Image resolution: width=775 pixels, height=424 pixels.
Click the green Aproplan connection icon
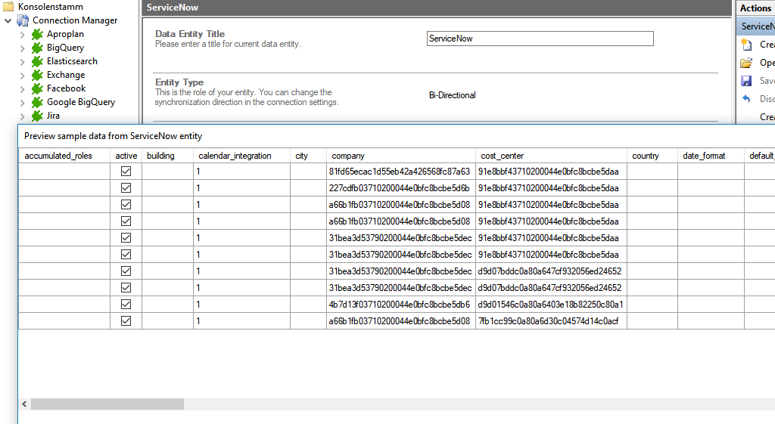37,35
